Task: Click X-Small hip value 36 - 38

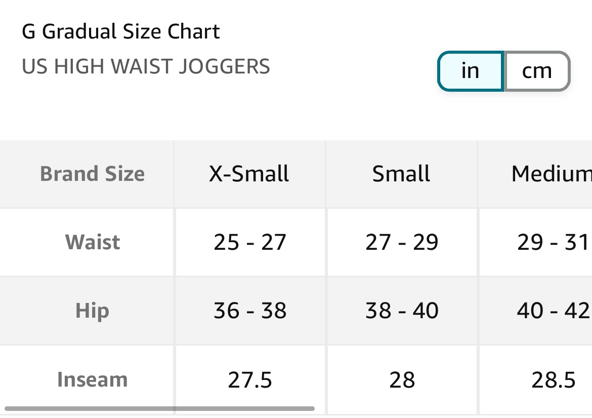Action: pyautogui.click(x=250, y=311)
